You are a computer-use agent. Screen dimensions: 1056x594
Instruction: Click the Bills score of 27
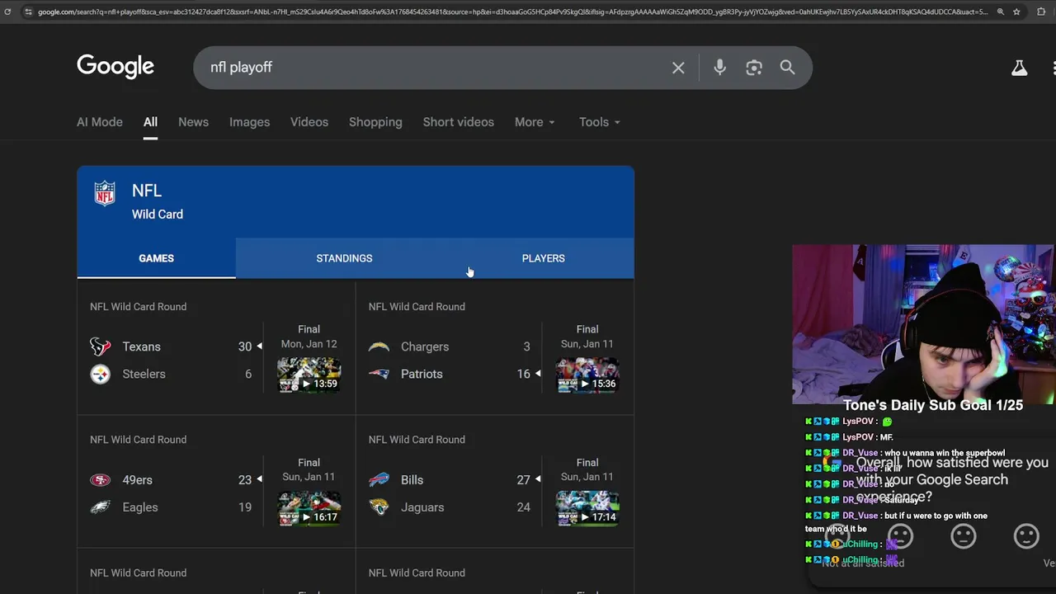point(523,480)
